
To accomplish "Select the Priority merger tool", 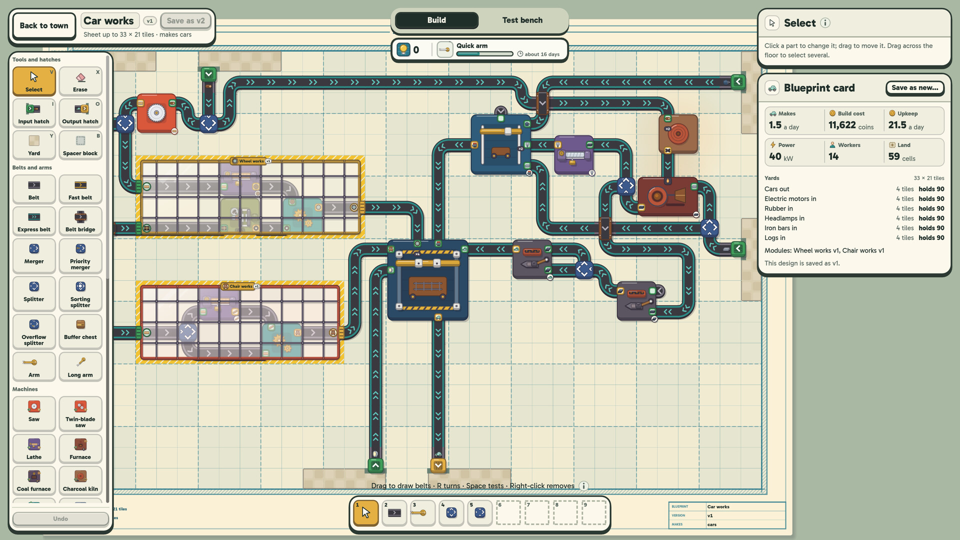I will click(80, 256).
